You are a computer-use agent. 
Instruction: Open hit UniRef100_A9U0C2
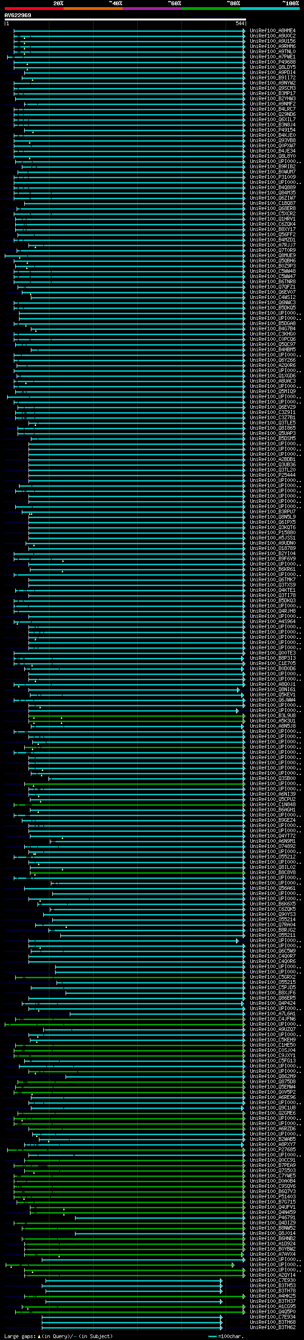(x=273, y=36)
